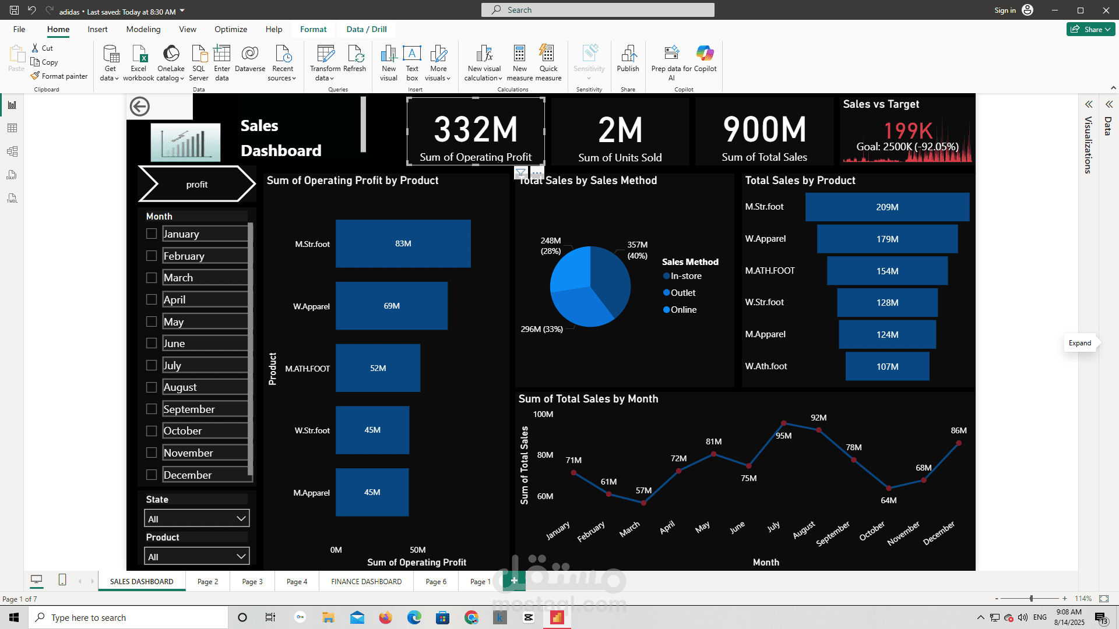Create a Quick measure
This screenshot has width=1119, height=629.
[x=548, y=63]
